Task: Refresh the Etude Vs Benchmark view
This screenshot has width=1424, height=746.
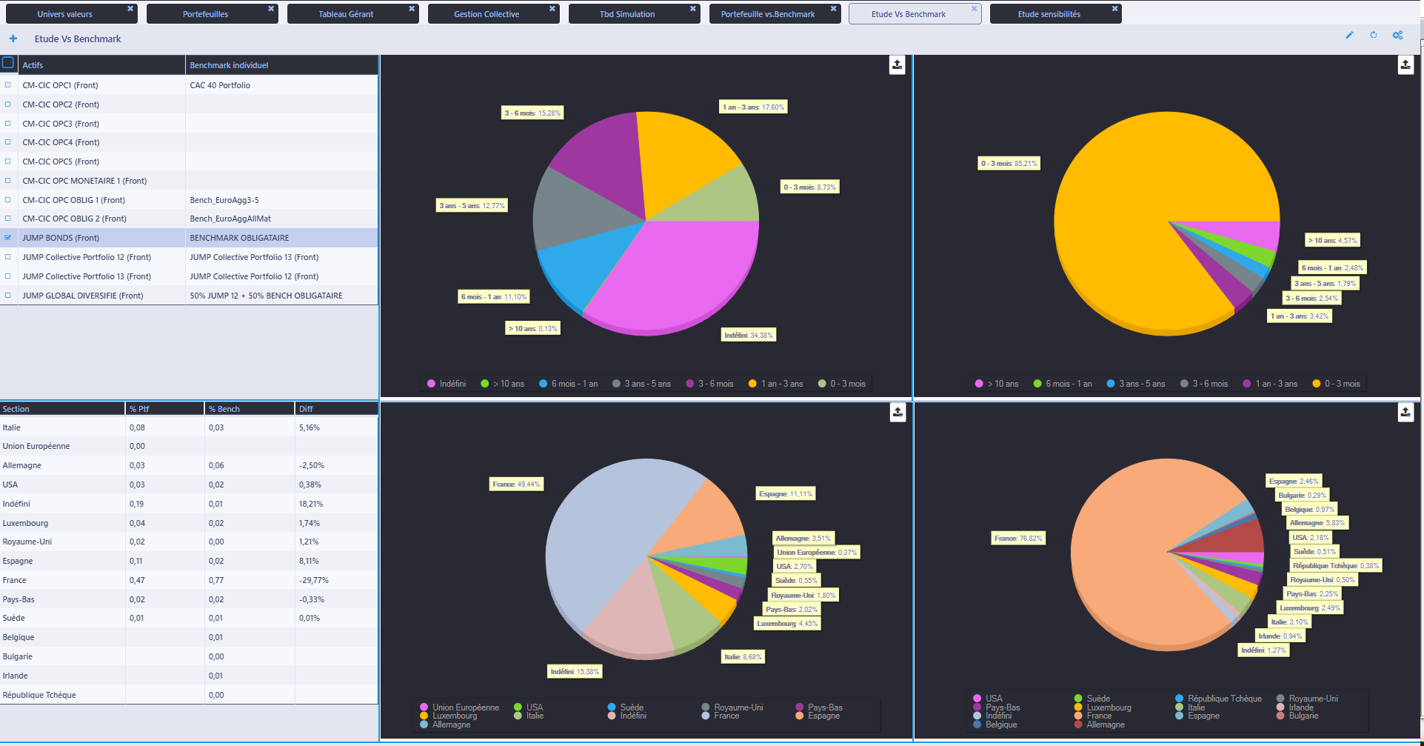Action: pyautogui.click(x=1374, y=35)
